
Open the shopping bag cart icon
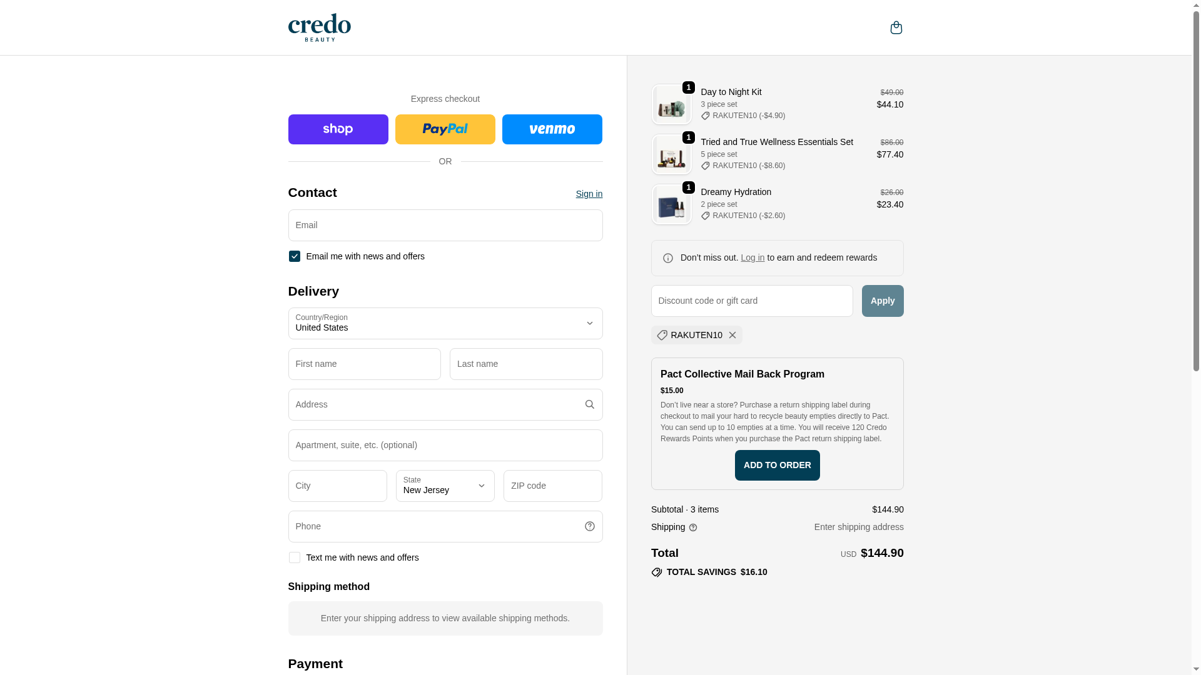[896, 27]
